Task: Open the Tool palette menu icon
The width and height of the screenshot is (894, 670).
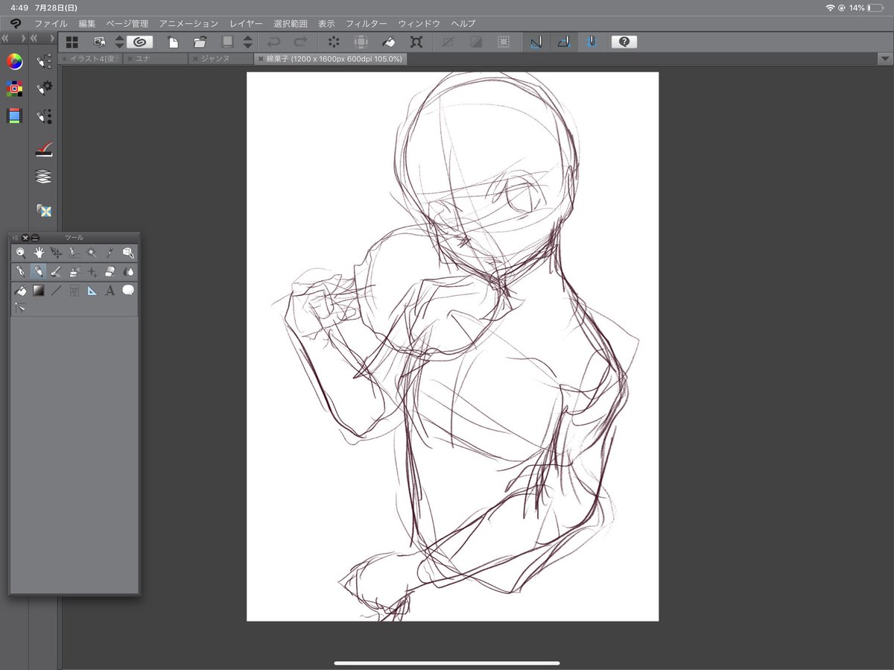Action: (15, 237)
